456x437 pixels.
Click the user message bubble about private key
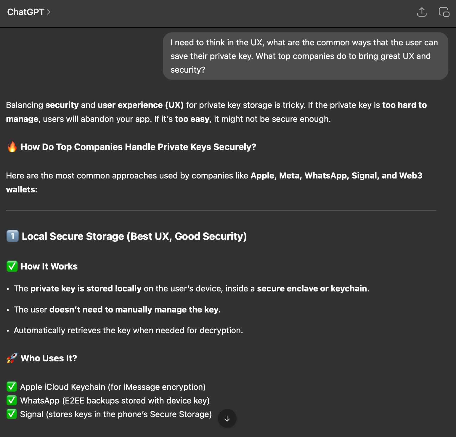[305, 56]
